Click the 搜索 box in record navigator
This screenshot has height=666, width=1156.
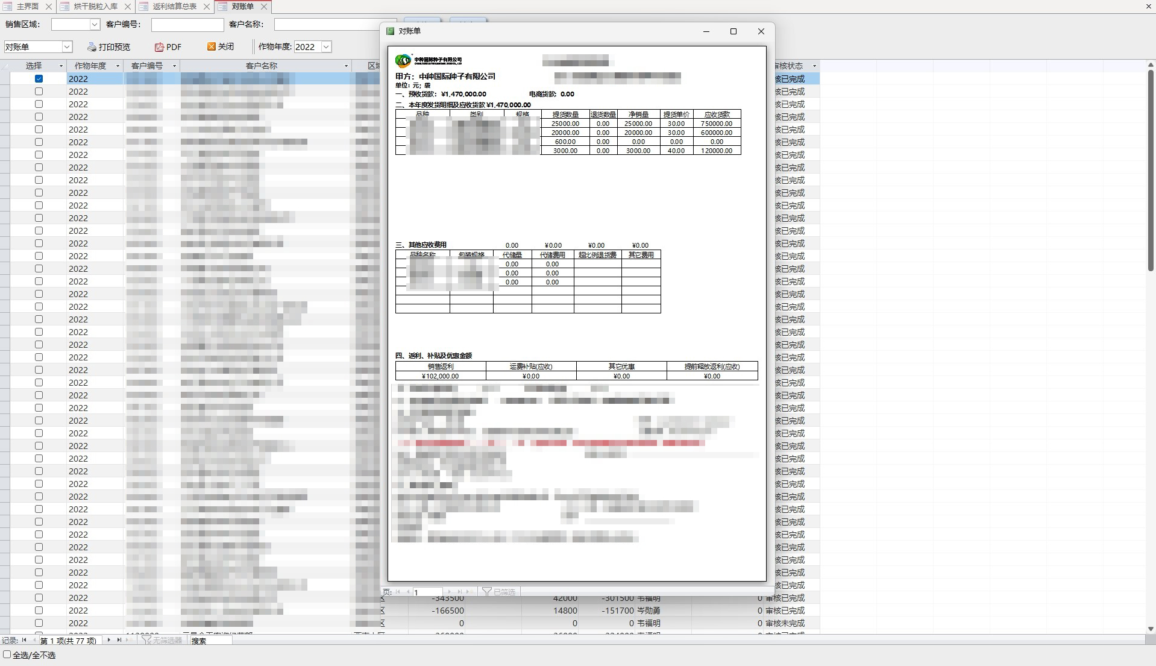click(x=210, y=641)
